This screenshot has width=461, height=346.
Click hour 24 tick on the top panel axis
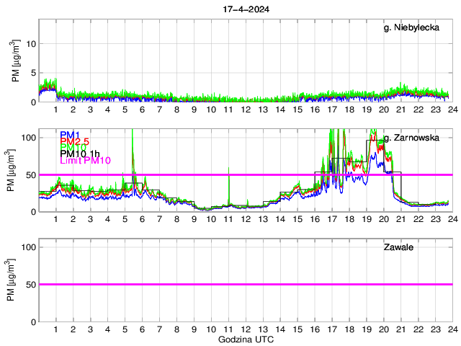pos(452,110)
